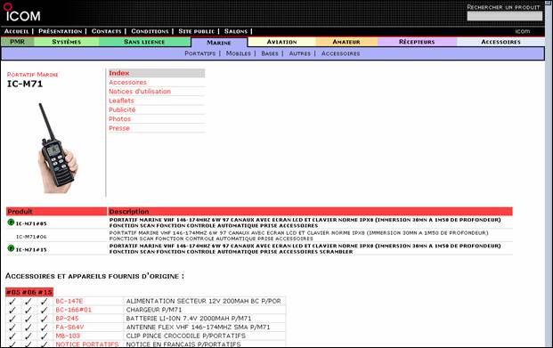View the Photos section link

[x=119, y=119]
